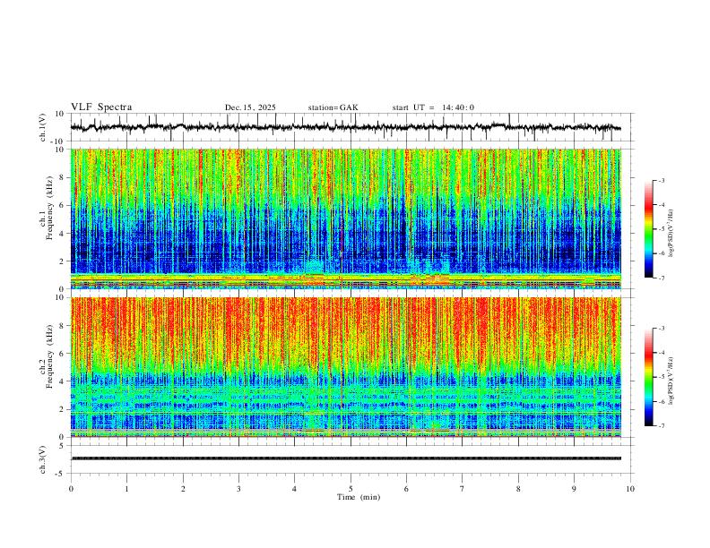This screenshot has width=710, height=548.
Task: Click the time axis tick label "4"
Action: [295, 489]
